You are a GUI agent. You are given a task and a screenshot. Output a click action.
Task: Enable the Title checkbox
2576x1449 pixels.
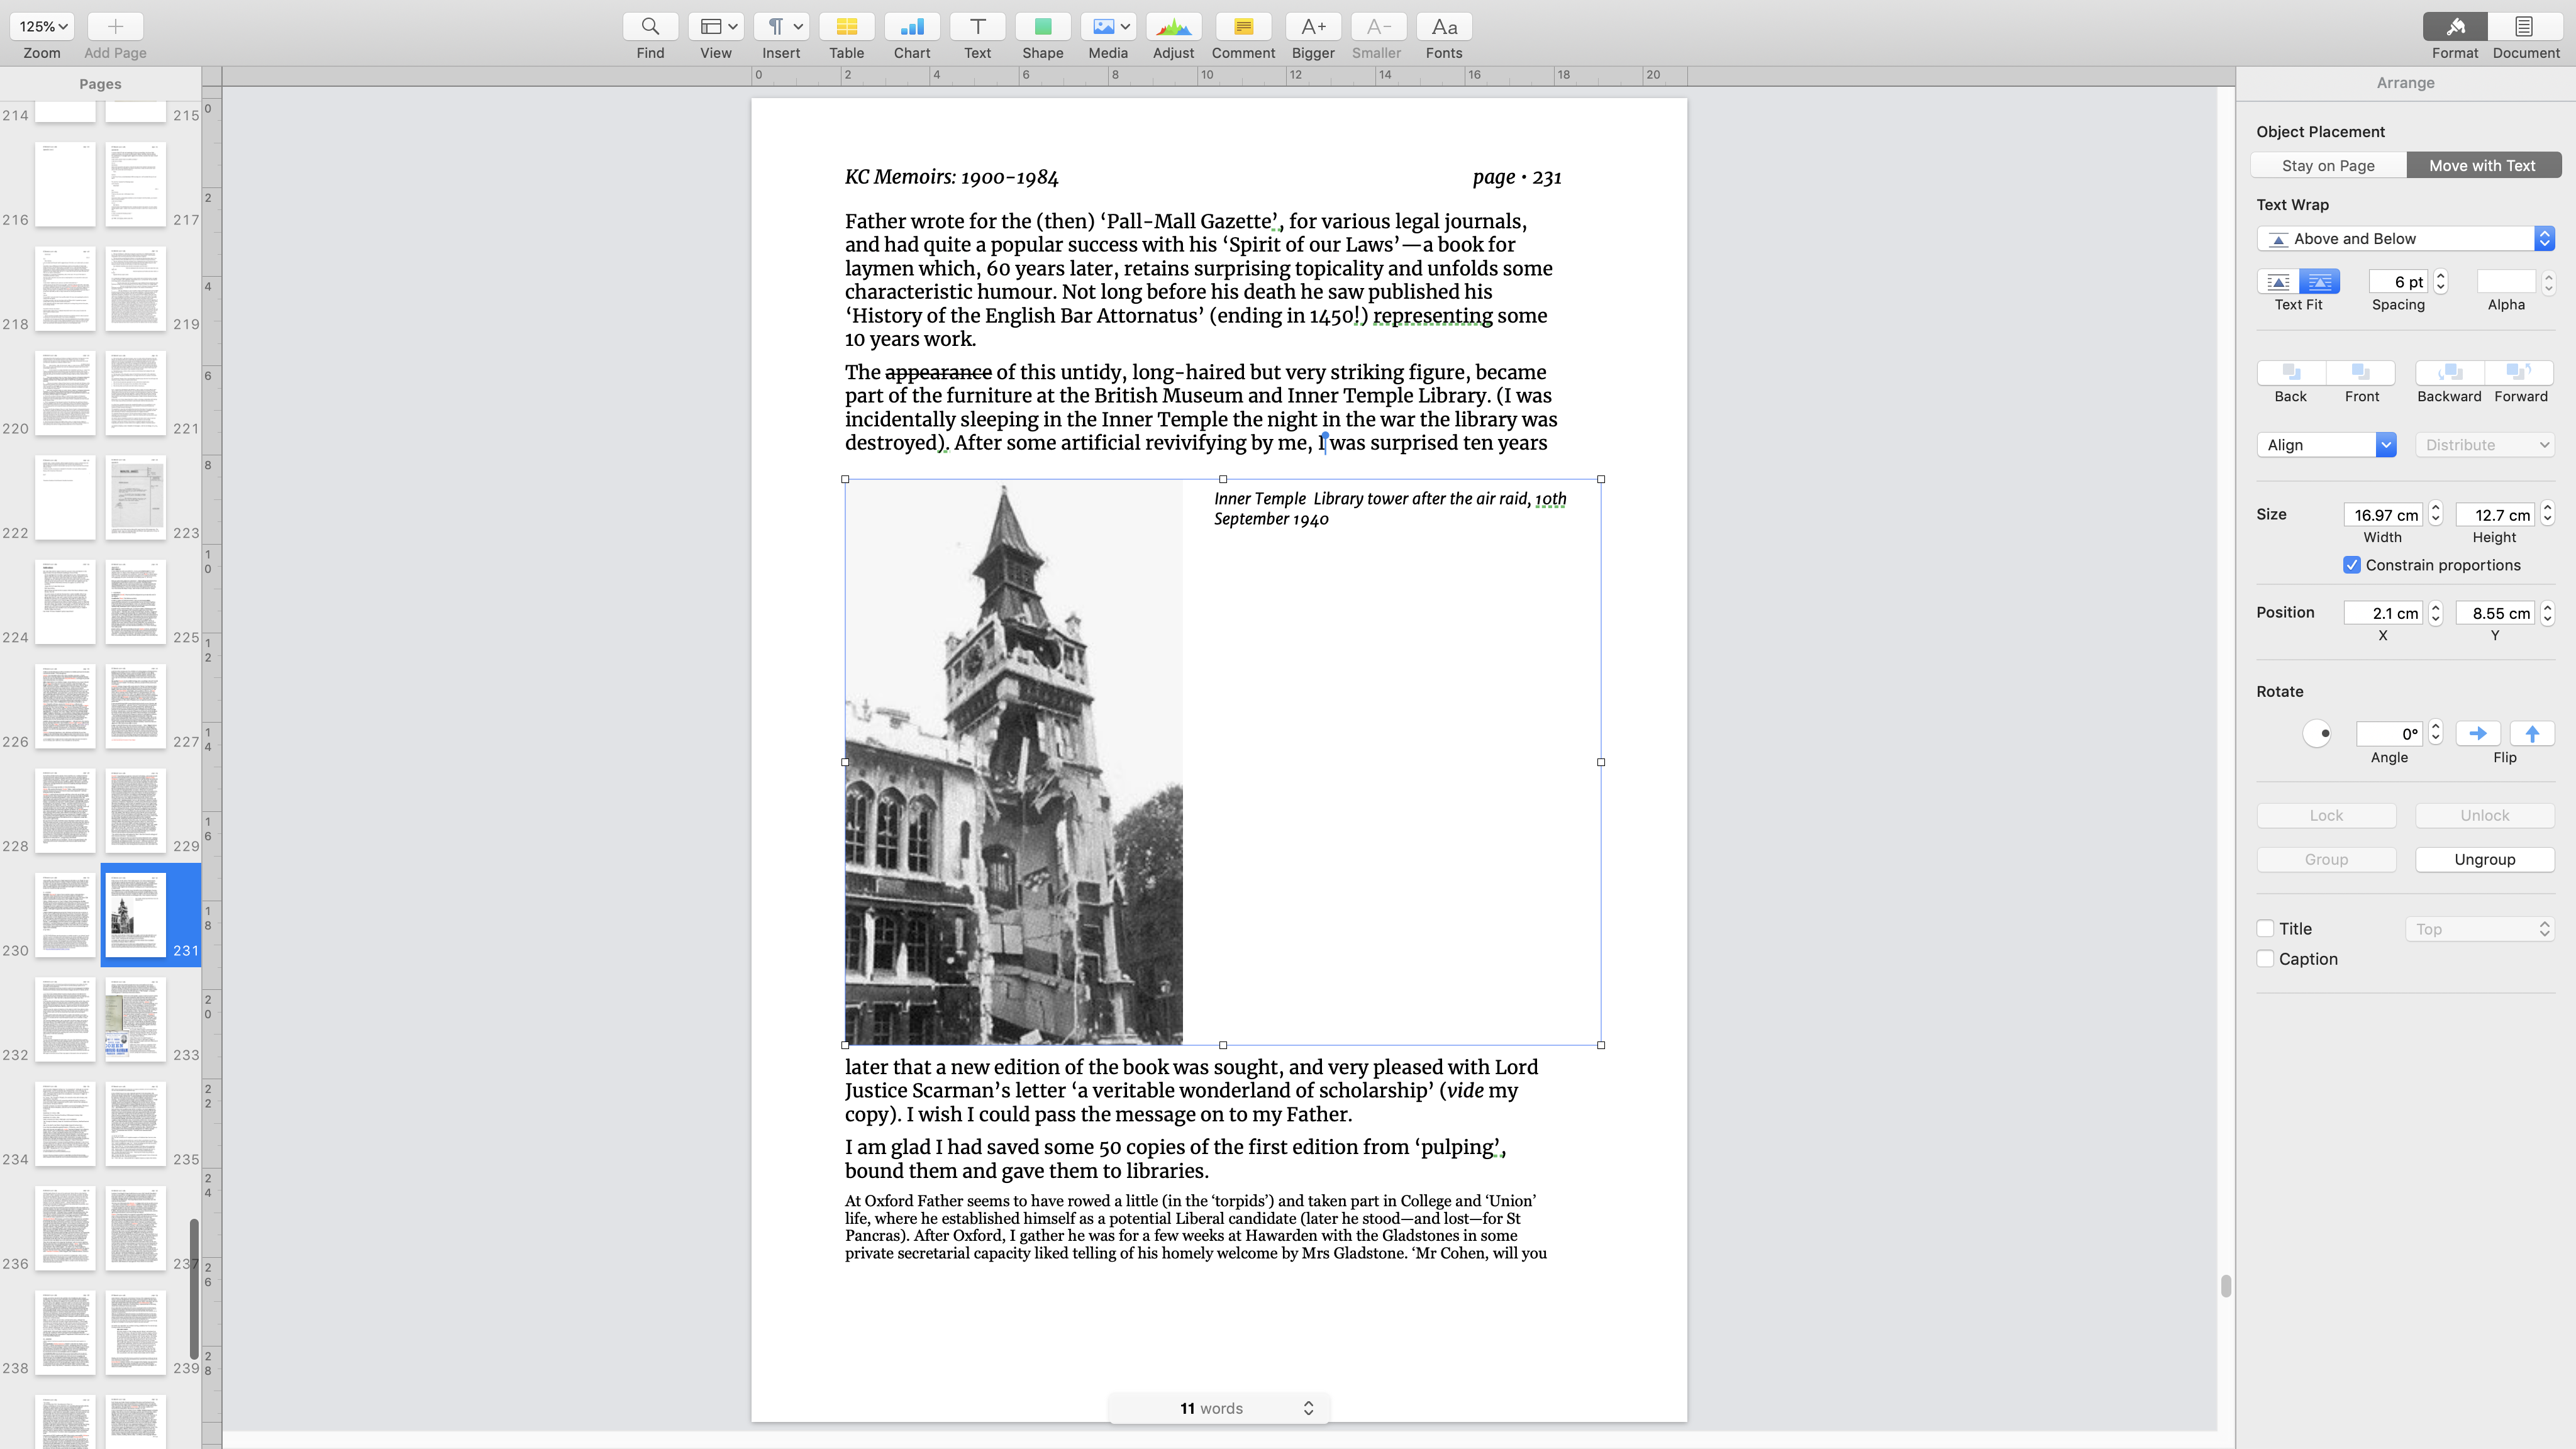2266,928
